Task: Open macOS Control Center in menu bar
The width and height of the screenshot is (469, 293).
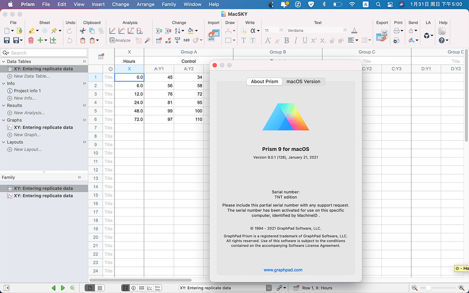Action: 390,4
